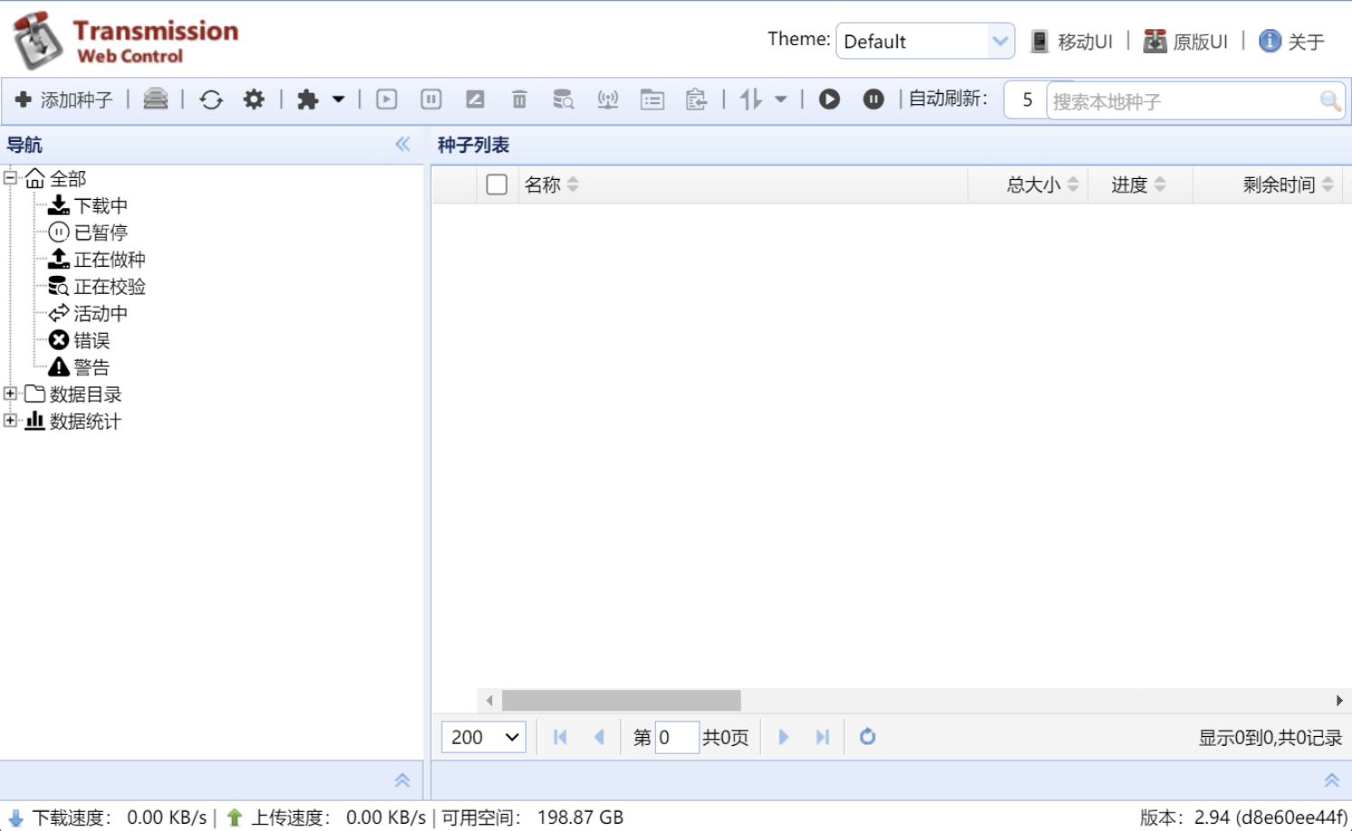Pause all torrents with solid pause icon
Viewport: 1352px width, 831px height.
pos(872,99)
